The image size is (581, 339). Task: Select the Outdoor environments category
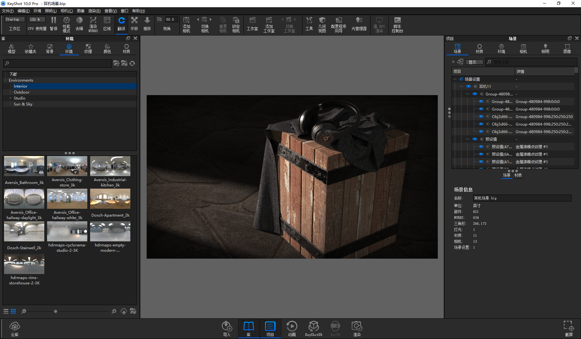pos(22,92)
